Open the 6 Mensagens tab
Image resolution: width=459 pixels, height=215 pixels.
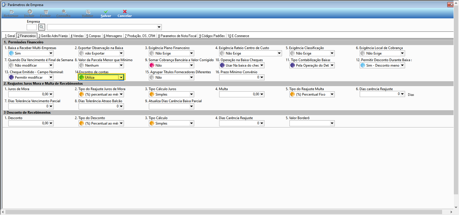tap(113, 36)
